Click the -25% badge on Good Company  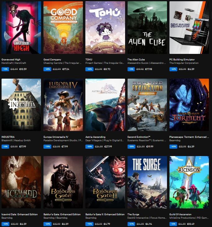click(x=47, y=69)
